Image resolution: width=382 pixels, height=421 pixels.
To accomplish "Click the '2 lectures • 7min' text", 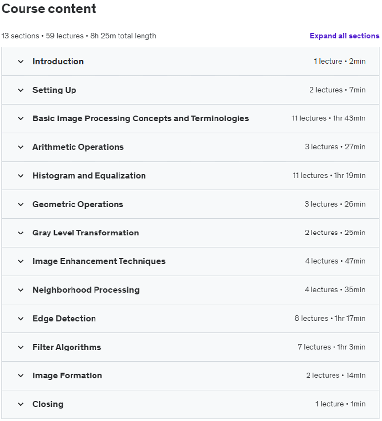I will tap(337, 90).
